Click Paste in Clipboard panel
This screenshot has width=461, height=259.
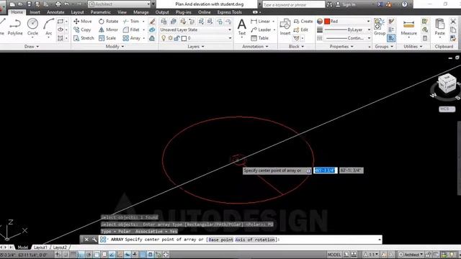(440, 27)
